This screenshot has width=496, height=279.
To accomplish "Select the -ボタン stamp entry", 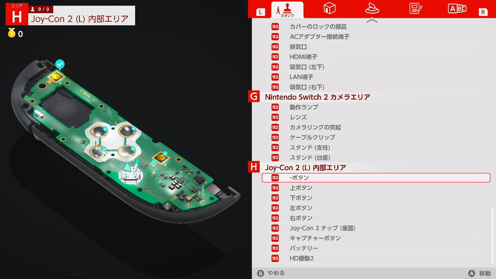I will click(376, 178).
